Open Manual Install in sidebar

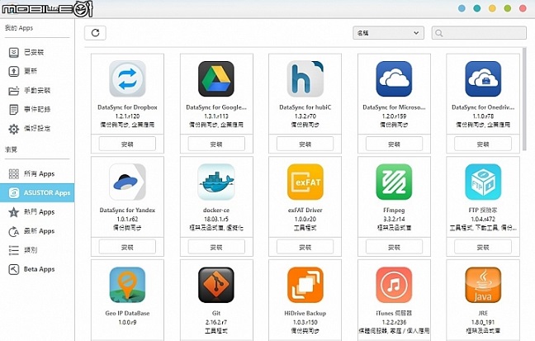click(x=37, y=91)
